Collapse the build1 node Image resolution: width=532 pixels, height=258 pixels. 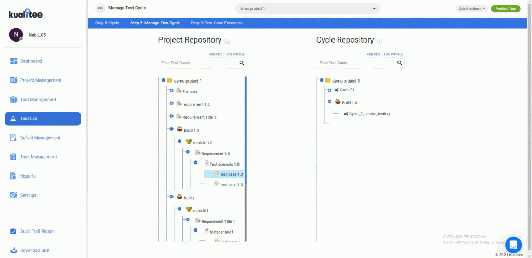click(171, 196)
